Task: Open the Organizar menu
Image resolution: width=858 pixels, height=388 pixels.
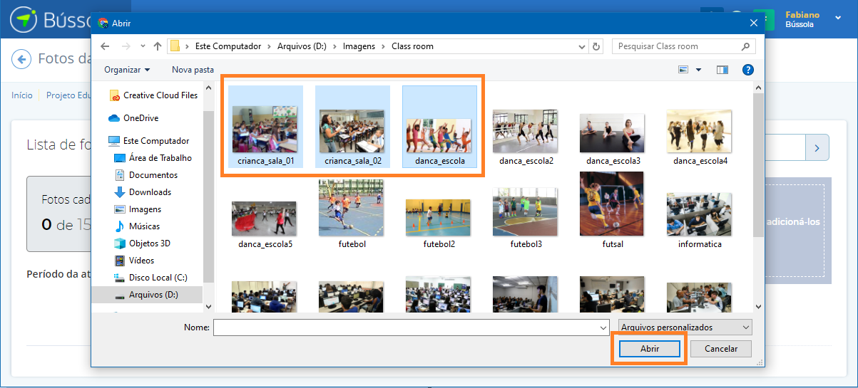Action: point(127,70)
